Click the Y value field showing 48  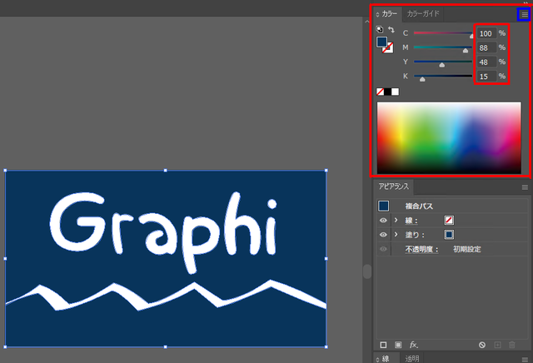coord(486,62)
